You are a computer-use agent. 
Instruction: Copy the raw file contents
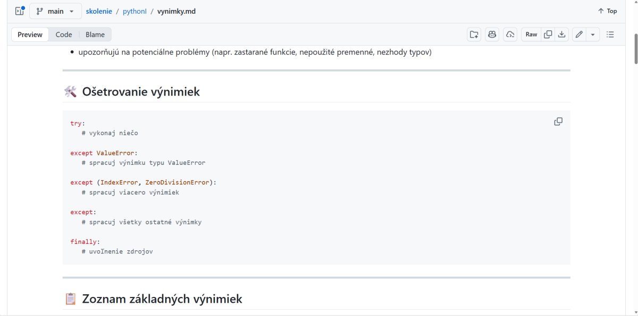pos(548,34)
